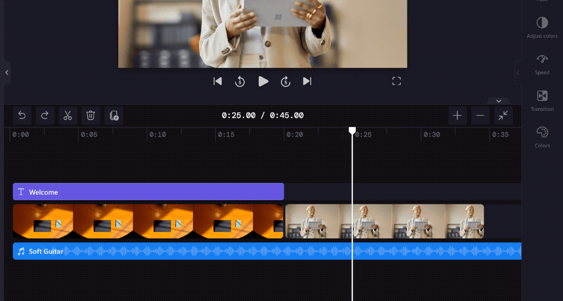The width and height of the screenshot is (563, 301).
Task: Click the undo arrow icon
Action: tap(22, 115)
